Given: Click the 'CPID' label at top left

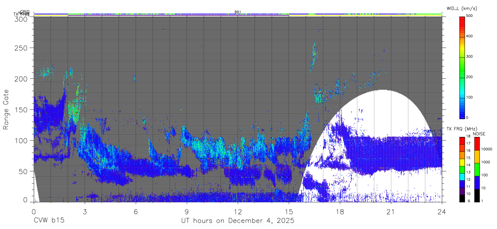Looking at the screenshot, I should pyautogui.click(x=25, y=12).
